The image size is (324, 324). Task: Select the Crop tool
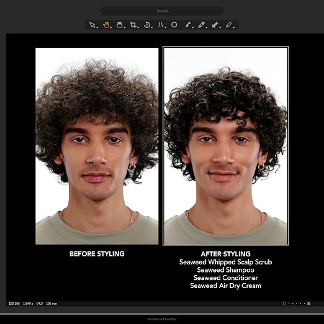[133, 25]
